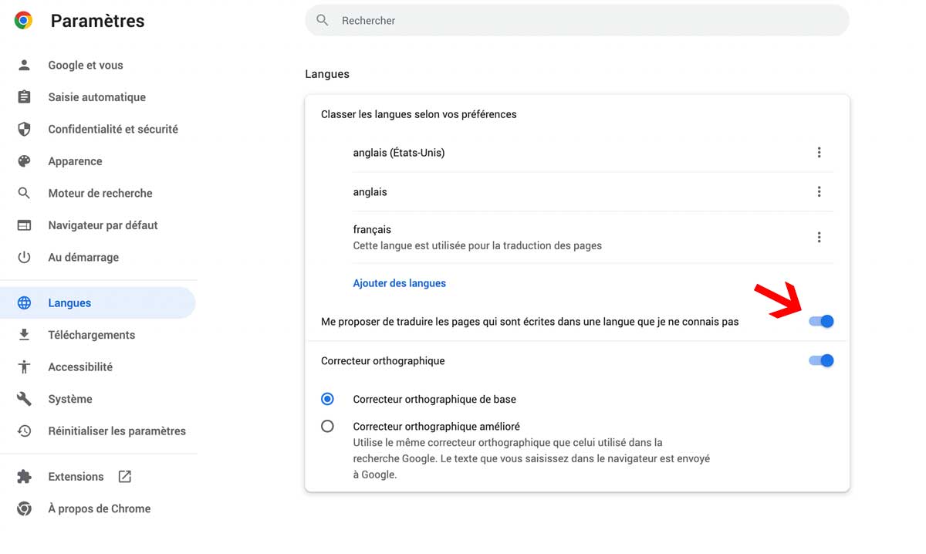Open the three-dot menu for français

point(820,236)
